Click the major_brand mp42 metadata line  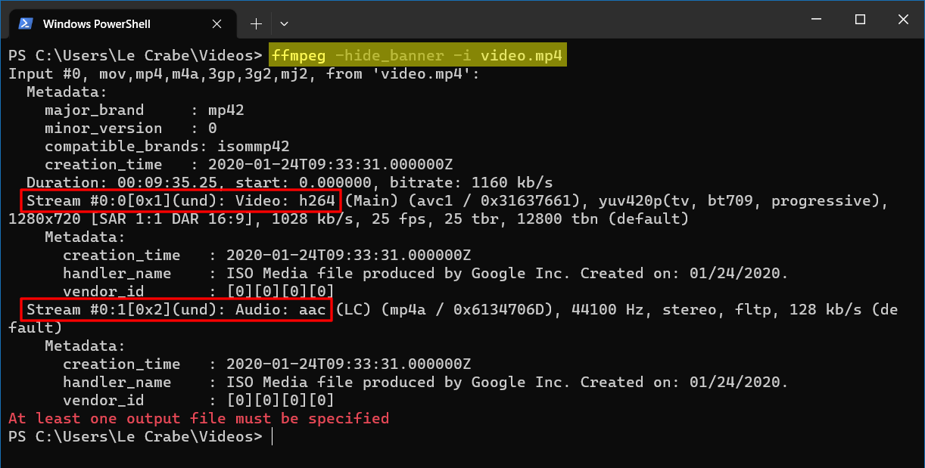pyautogui.click(x=145, y=110)
